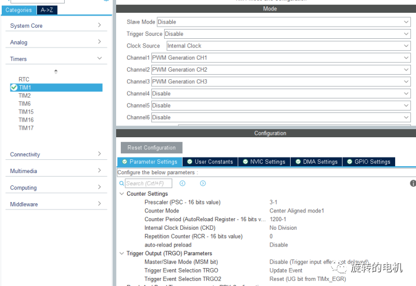
Task: Collapse Trigger Output (TRGO) Parameters group
Action: [x=122, y=254]
